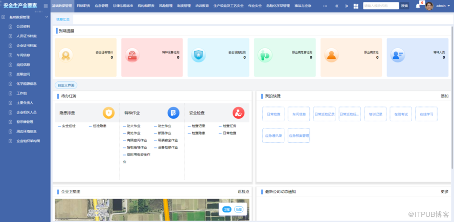Switch map to 地图 map view

point(239,209)
